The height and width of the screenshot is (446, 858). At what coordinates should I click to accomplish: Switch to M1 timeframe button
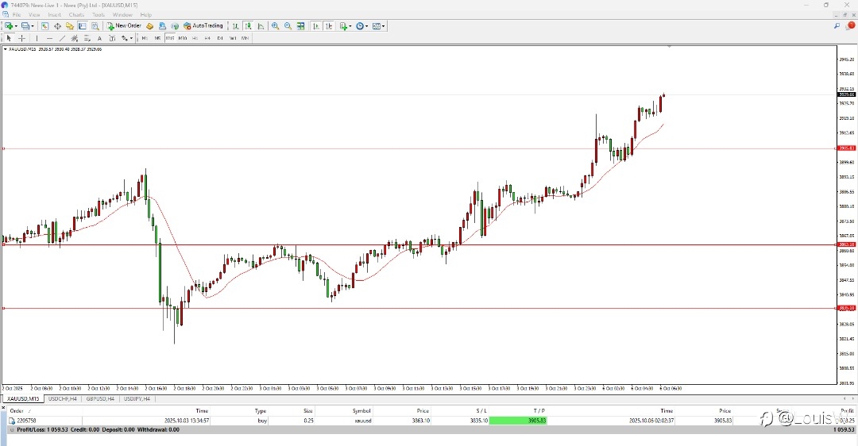click(x=145, y=38)
